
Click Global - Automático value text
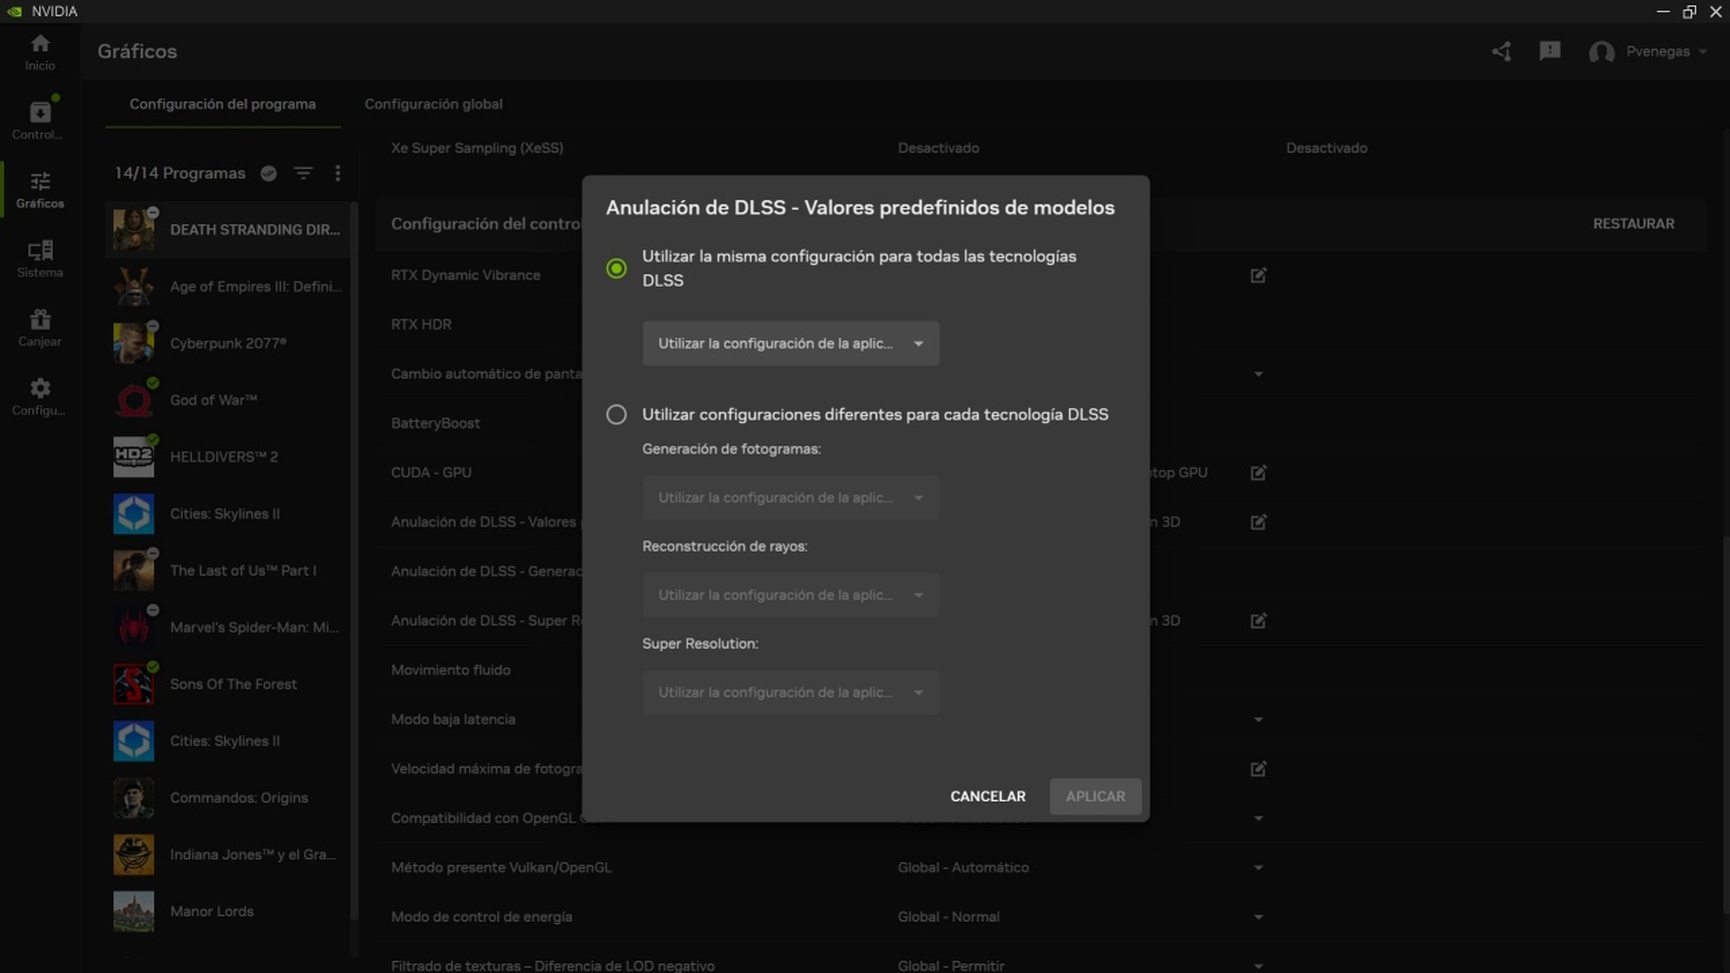963,868
